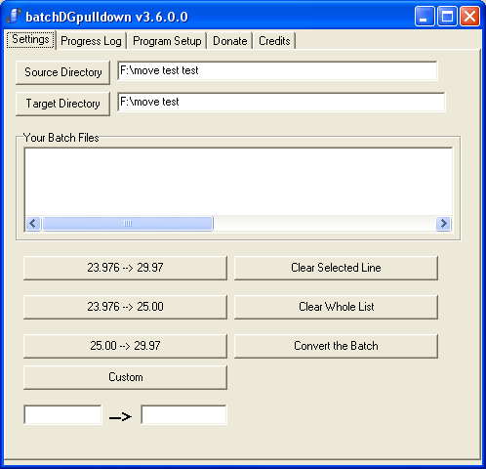Open the Progress Log tab
Screen dimensions: 486x469
coord(91,41)
